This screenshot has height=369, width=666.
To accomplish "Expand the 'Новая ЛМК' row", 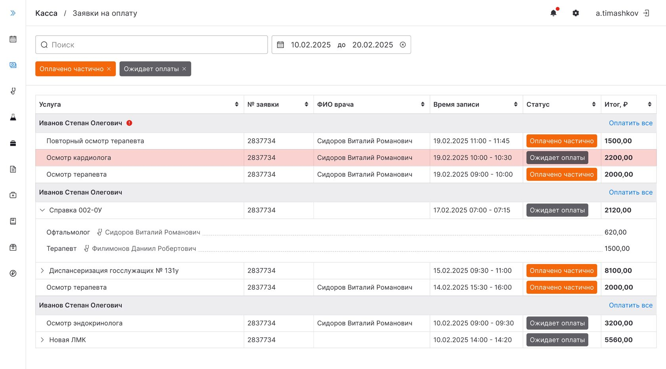I will pos(42,340).
